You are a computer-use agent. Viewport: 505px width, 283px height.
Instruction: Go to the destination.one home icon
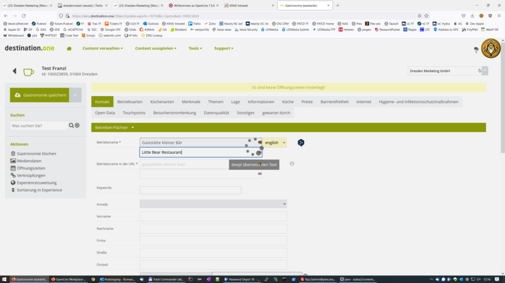coord(69,48)
